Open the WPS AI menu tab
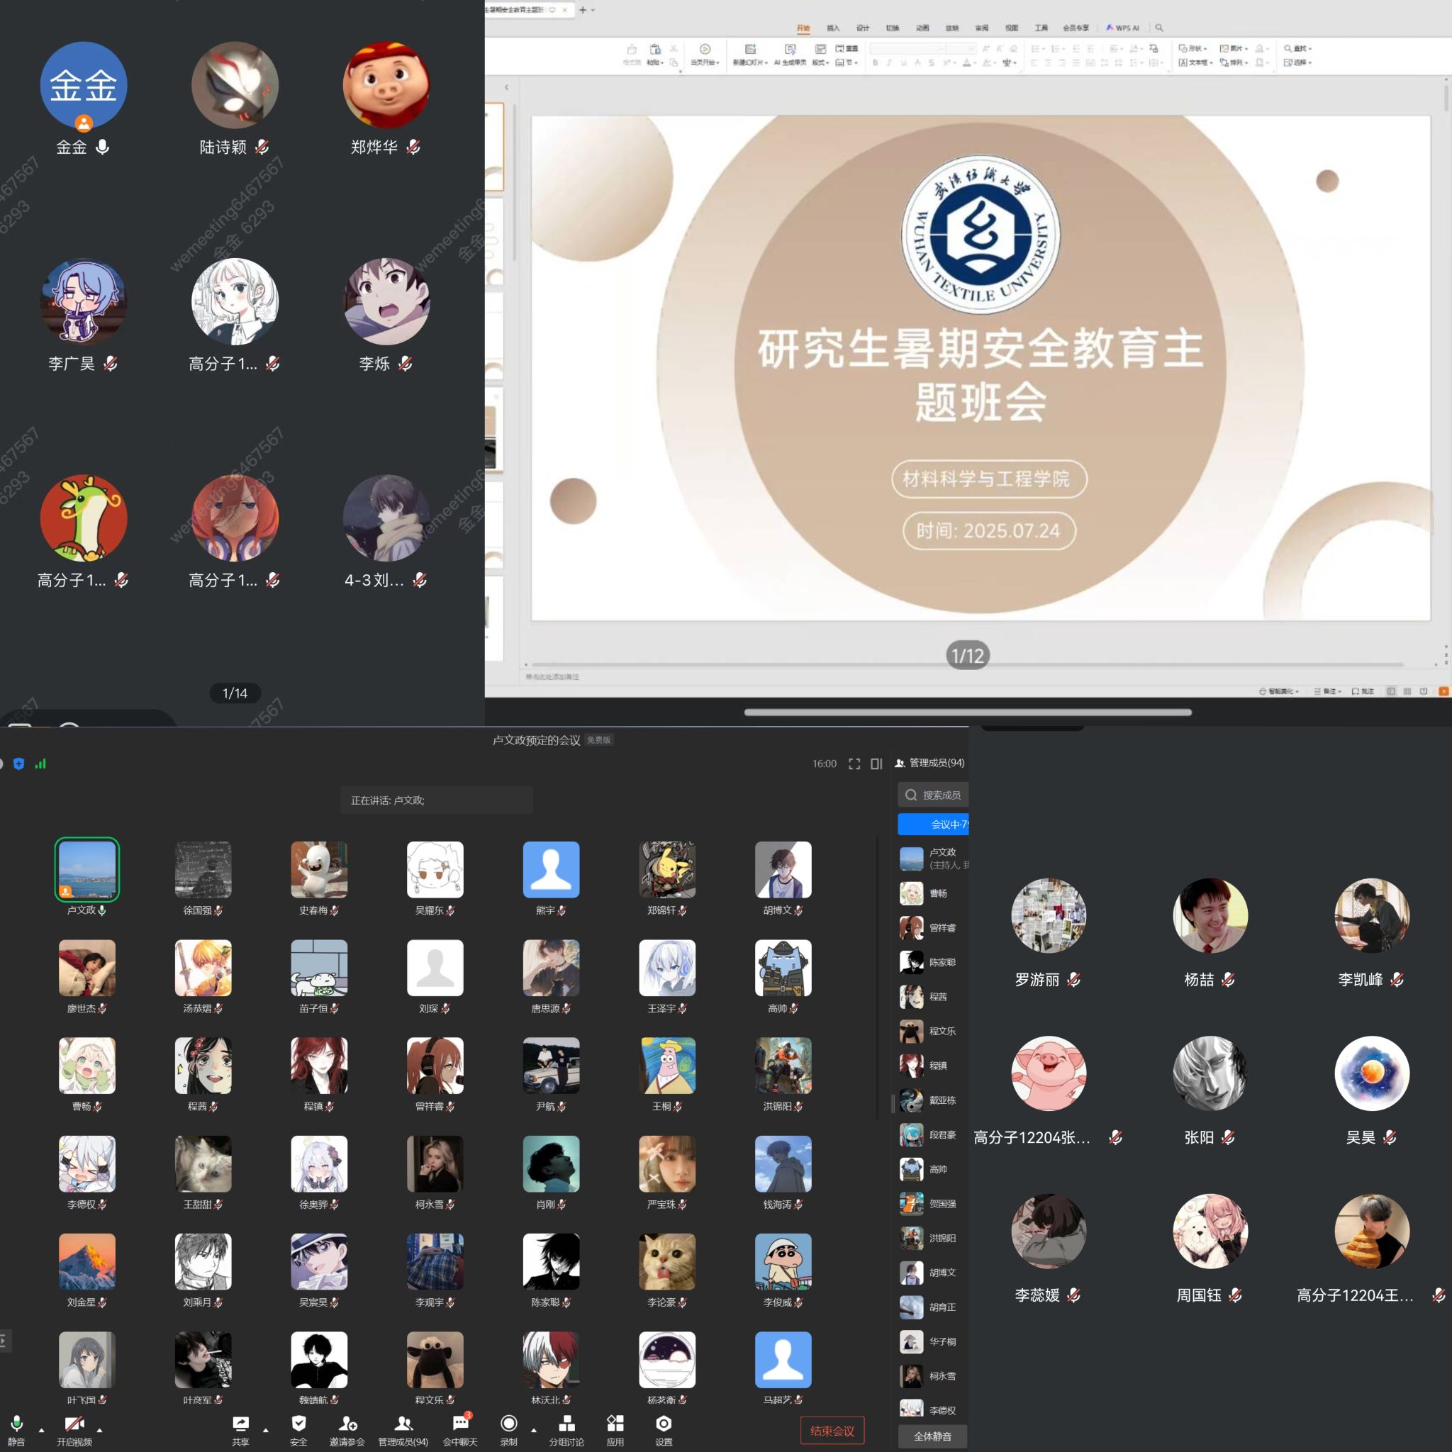1452x1452 pixels. [1123, 28]
